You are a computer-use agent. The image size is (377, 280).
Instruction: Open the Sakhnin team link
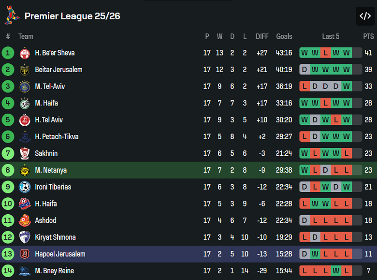click(x=46, y=153)
